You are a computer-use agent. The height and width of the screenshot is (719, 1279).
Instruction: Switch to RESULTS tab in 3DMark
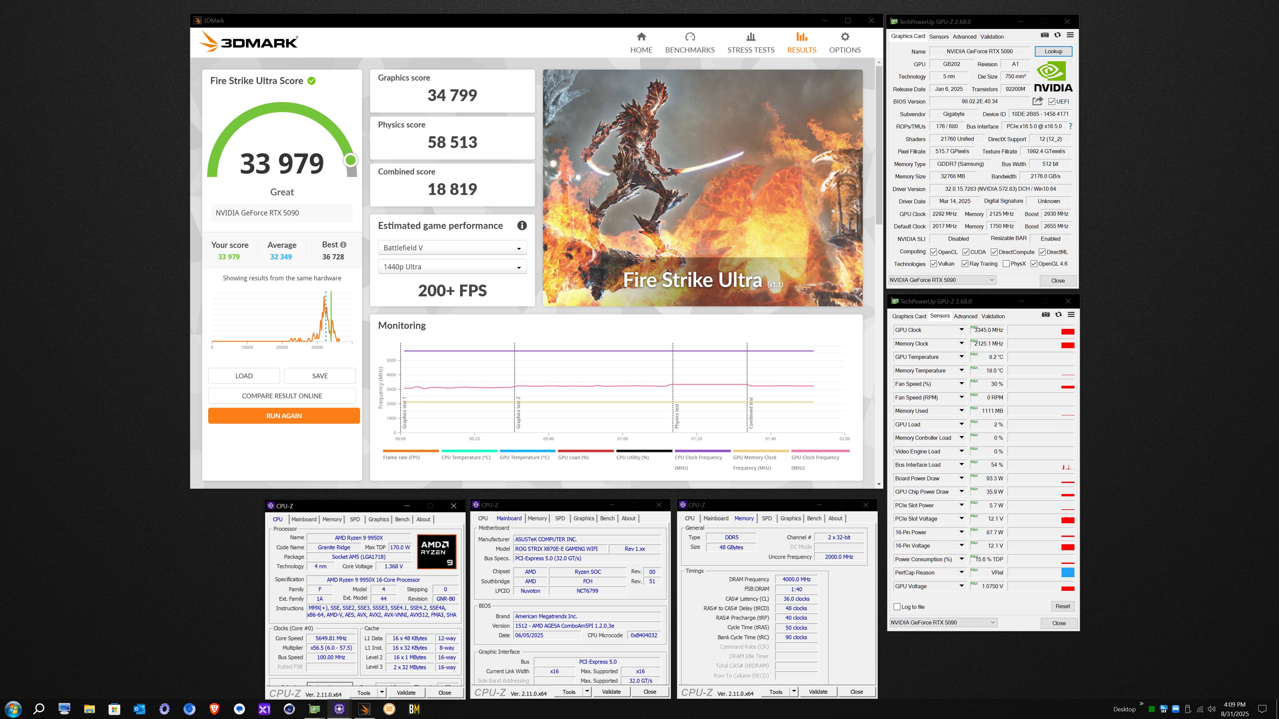(x=801, y=43)
